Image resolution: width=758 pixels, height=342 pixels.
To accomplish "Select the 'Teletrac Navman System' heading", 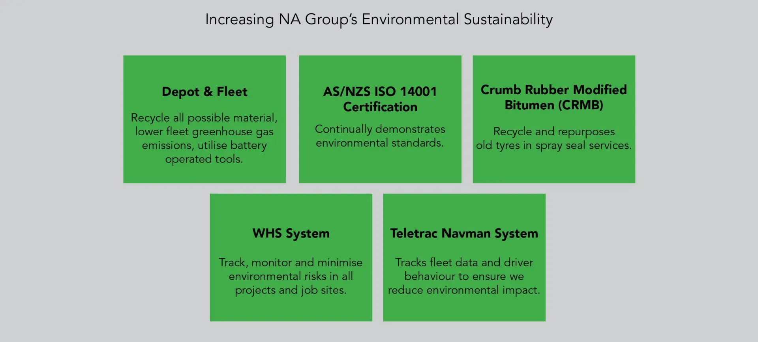I will click(x=464, y=234).
